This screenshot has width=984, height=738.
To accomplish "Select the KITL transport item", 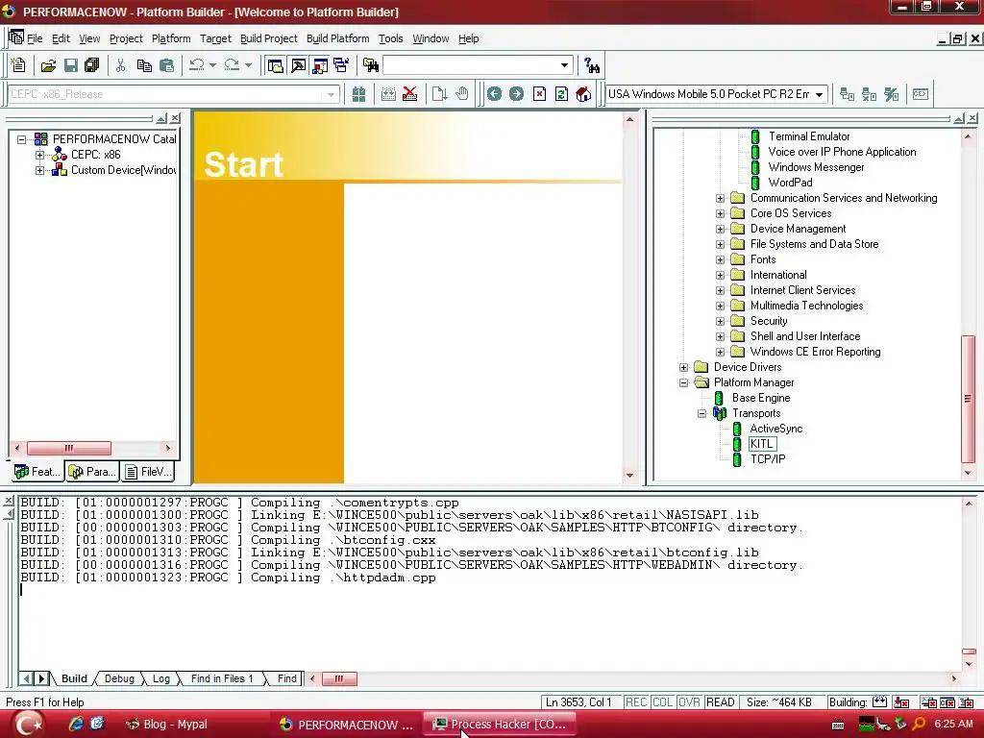I will 762,444.
